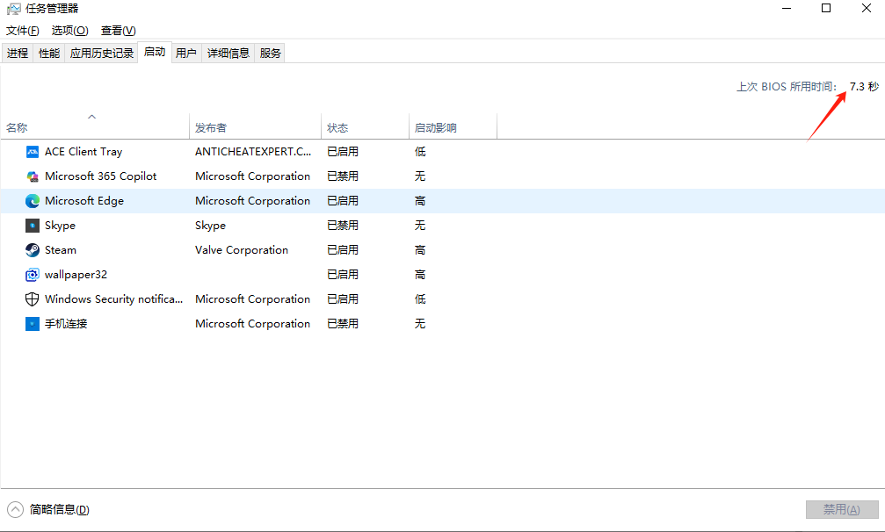Viewport: 885px width, 532px height.
Task: Click the Task Manager title bar icon
Action: [13, 9]
